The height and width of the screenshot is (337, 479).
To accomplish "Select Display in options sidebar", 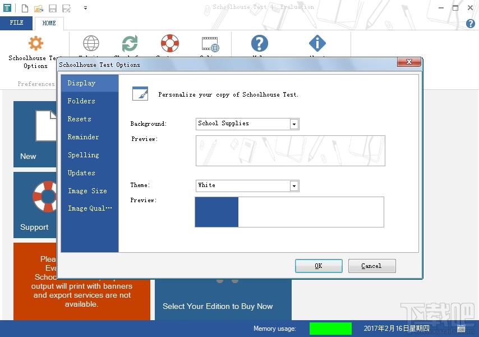I will (90, 83).
